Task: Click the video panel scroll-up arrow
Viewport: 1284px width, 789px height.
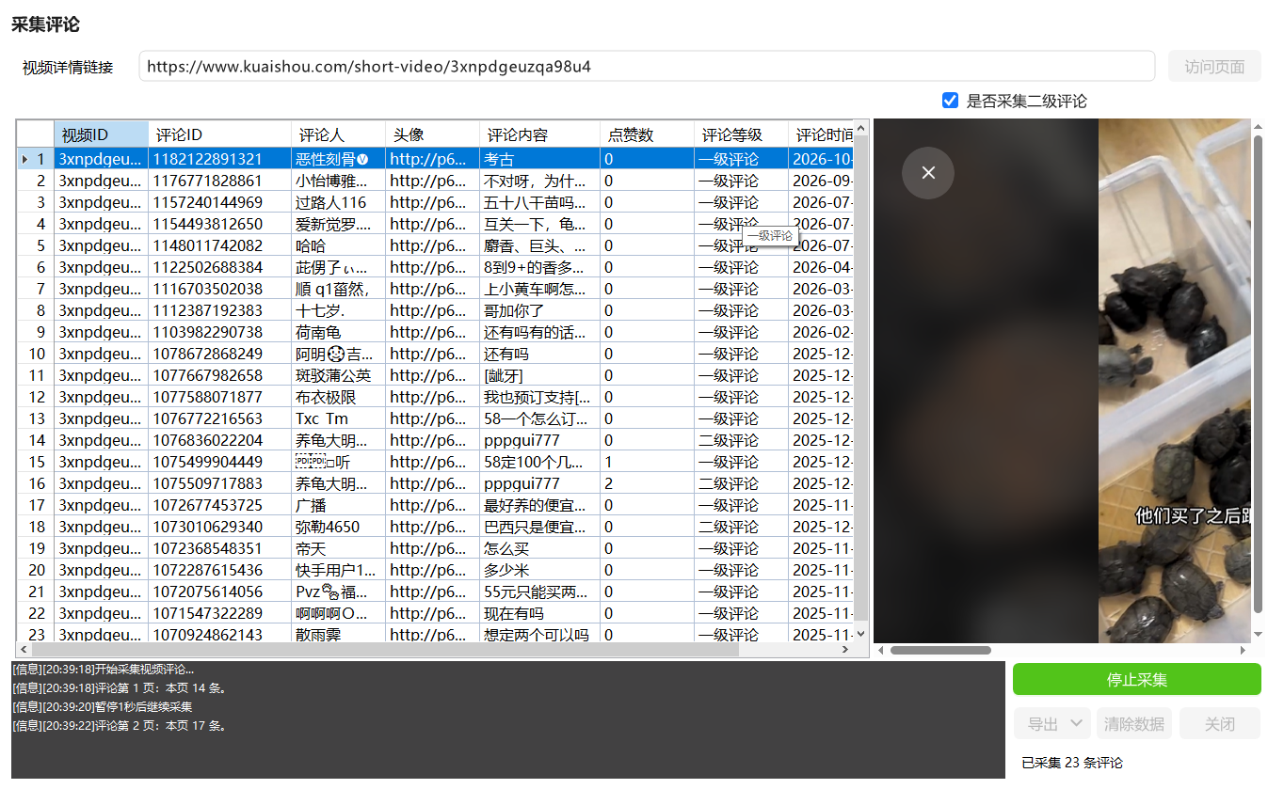Action: 1258,126
